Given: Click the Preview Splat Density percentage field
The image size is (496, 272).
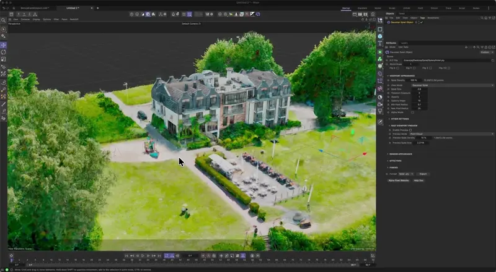Looking at the screenshot, I should click(423, 138).
